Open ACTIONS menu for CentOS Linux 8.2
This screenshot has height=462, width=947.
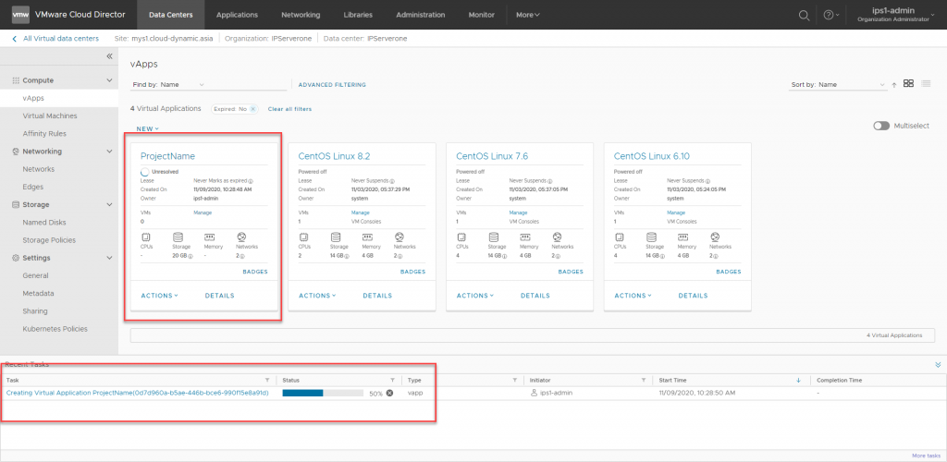(x=317, y=296)
